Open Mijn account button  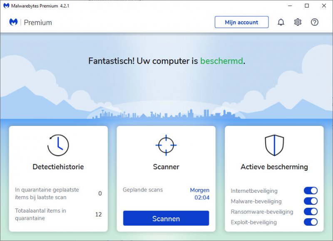point(241,22)
